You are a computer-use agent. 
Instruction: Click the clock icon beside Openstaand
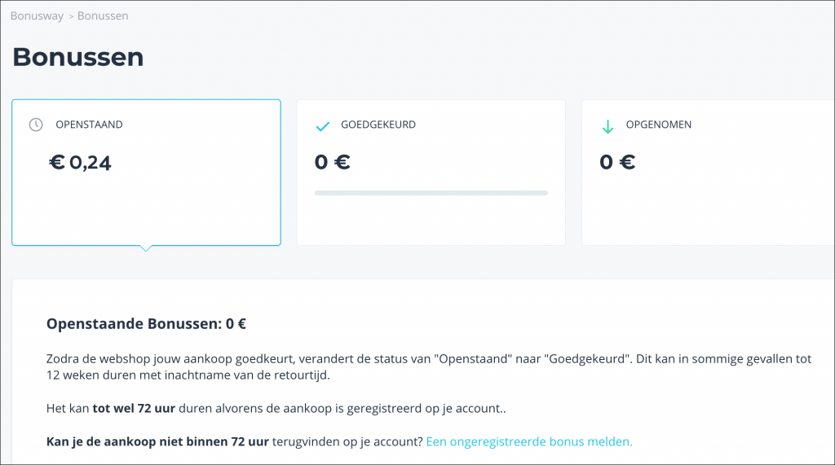tap(36, 125)
